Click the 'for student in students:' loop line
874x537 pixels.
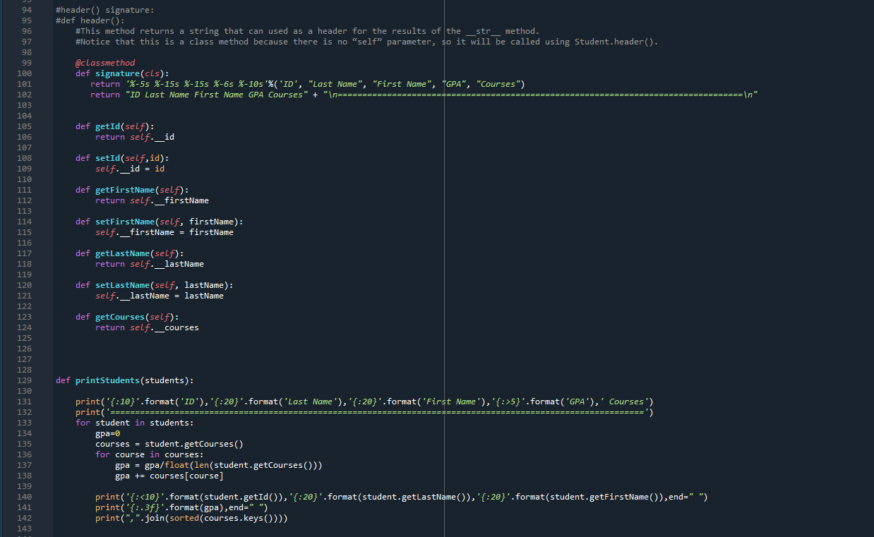coord(135,423)
